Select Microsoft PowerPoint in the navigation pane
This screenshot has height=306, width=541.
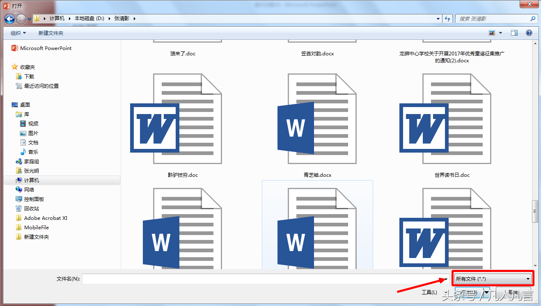[x=41, y=48]
